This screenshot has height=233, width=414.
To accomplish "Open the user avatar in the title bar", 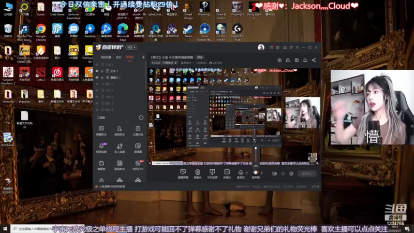I will 261,47.
